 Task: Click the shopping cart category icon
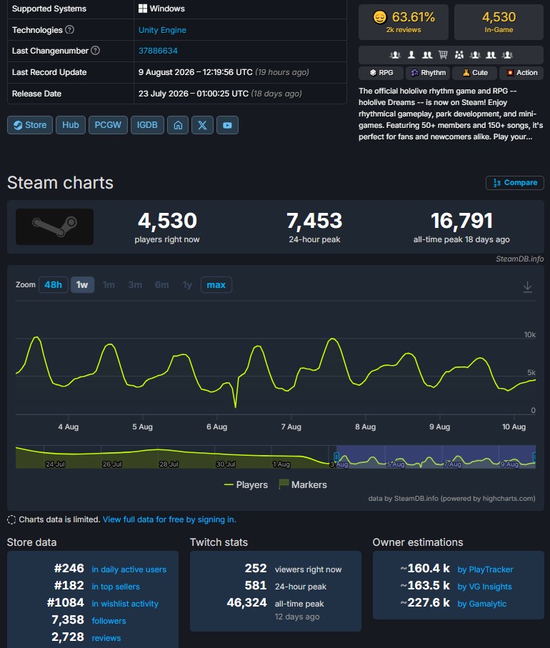coord(443,54)
